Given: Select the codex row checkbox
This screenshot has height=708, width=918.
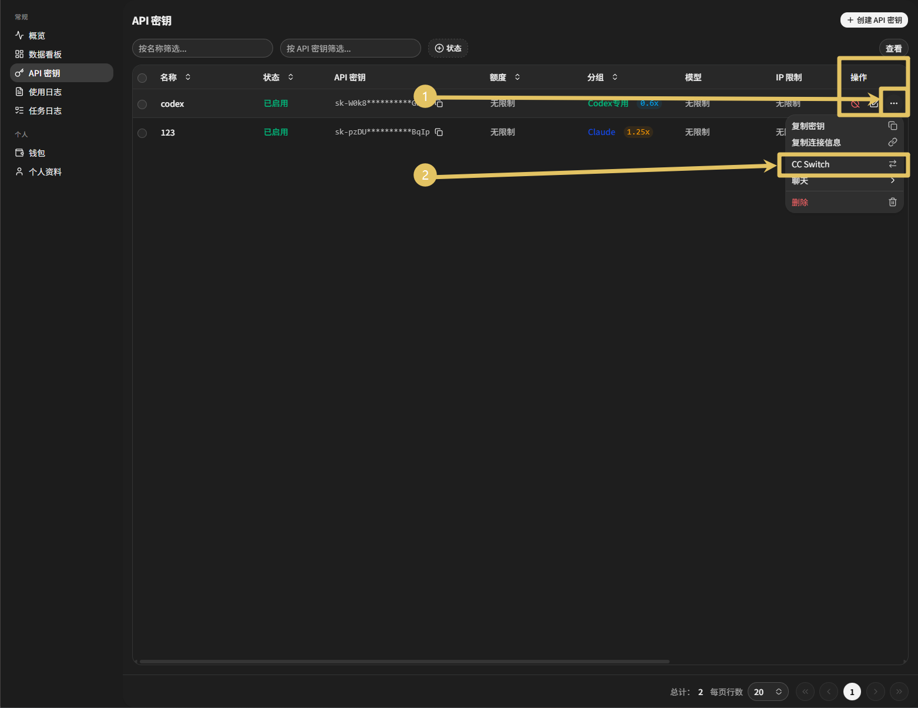Looking at the screenshot, I should (142, 104).
